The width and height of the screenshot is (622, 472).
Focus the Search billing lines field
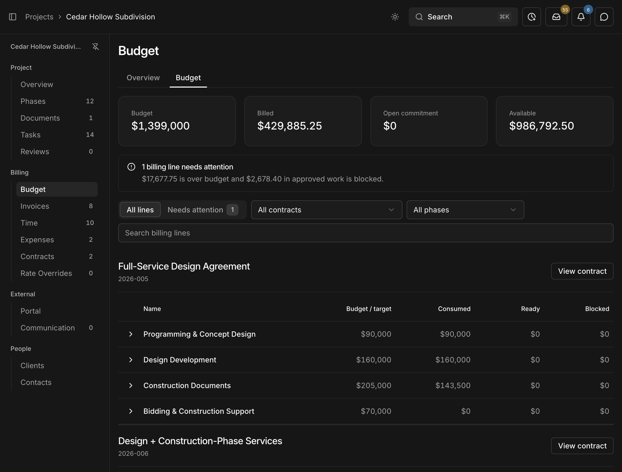coord(366,233)
